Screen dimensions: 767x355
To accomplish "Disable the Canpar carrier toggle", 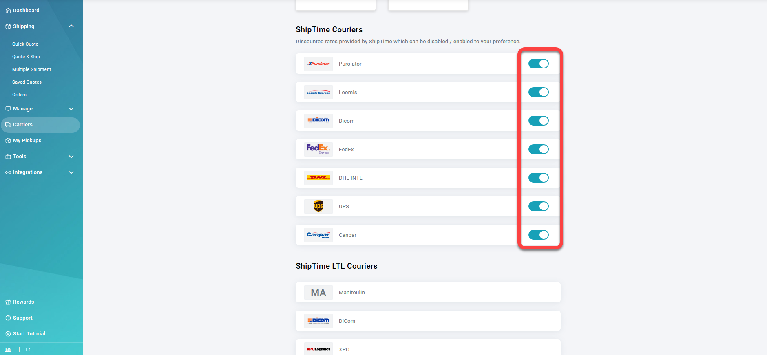I will 539,235.
